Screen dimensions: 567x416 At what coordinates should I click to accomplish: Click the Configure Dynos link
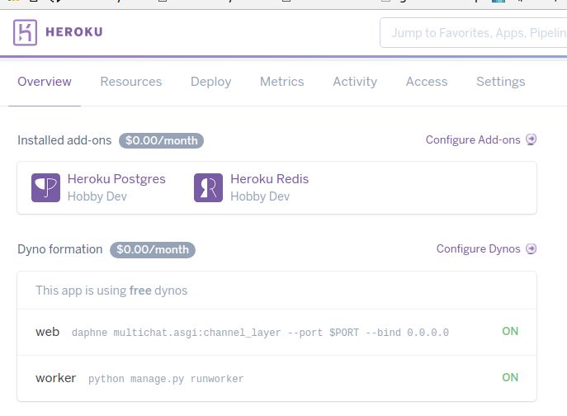pyautogui.click(x=479, y=249)
